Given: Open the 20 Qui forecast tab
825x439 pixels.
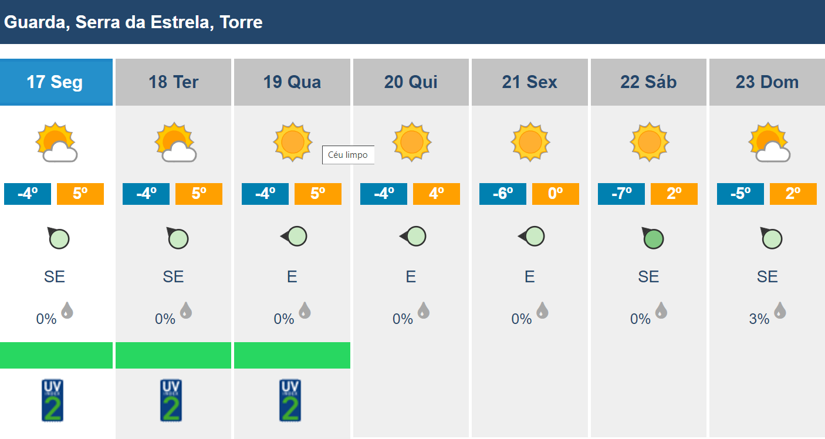Looking at the screenshot, I should [x=411, y=82].
